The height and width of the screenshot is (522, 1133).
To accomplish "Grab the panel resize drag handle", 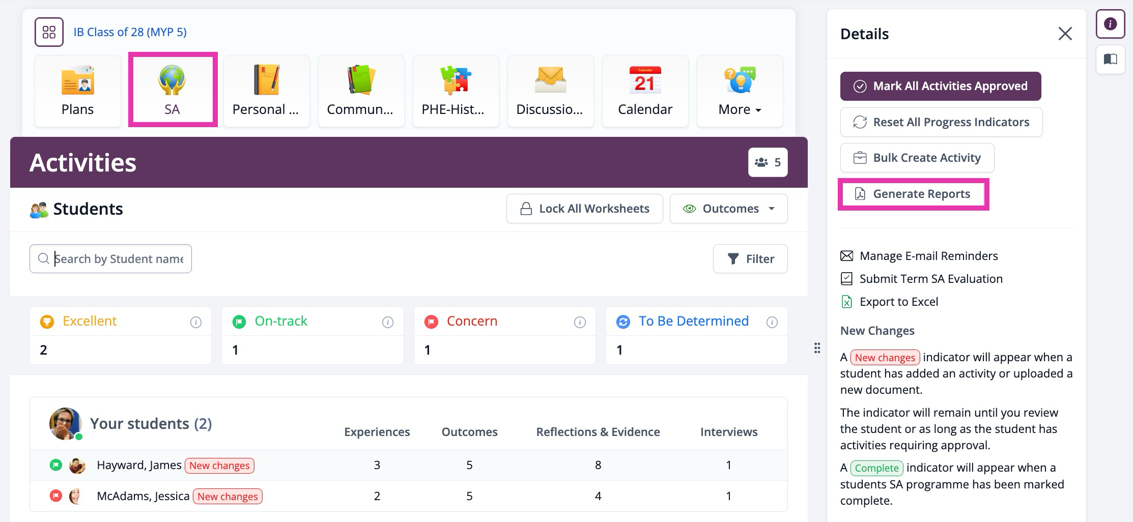I will point(817,348).
